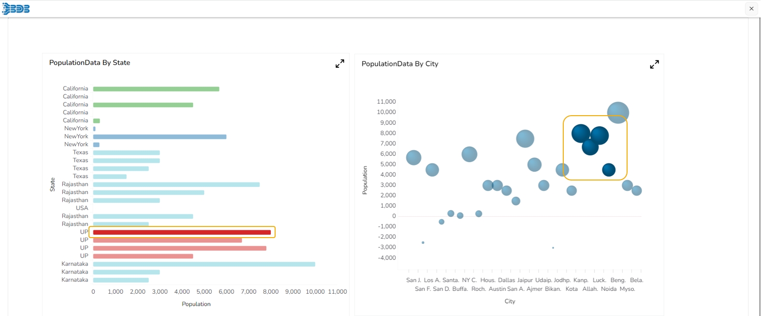The height and width of the screenshot is (316, 761).
Task: Maximize the PopulationData By City chart
Action: 654,64
